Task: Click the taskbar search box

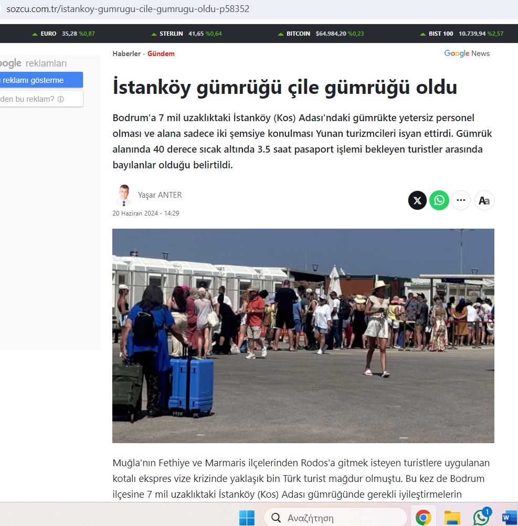Action: 336,518
